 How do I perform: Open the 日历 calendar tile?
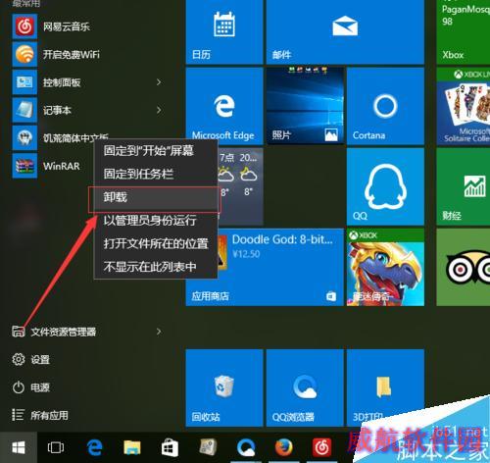pyautogui.click(x=224, y=32)
